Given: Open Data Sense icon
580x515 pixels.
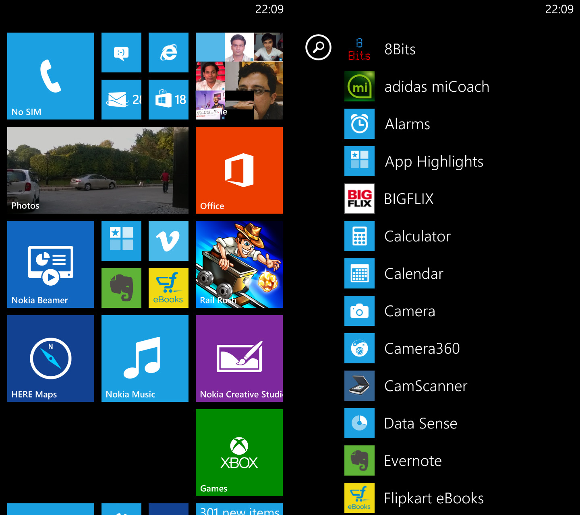Looking at the screenshot, I should coord(359,423).
